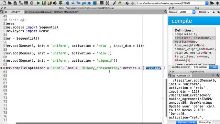Image resolution: width=220 pixels, height=124 pixels.
Task: Close the Churn_Modelling.csv tab
Action: [x=55, y=12]
